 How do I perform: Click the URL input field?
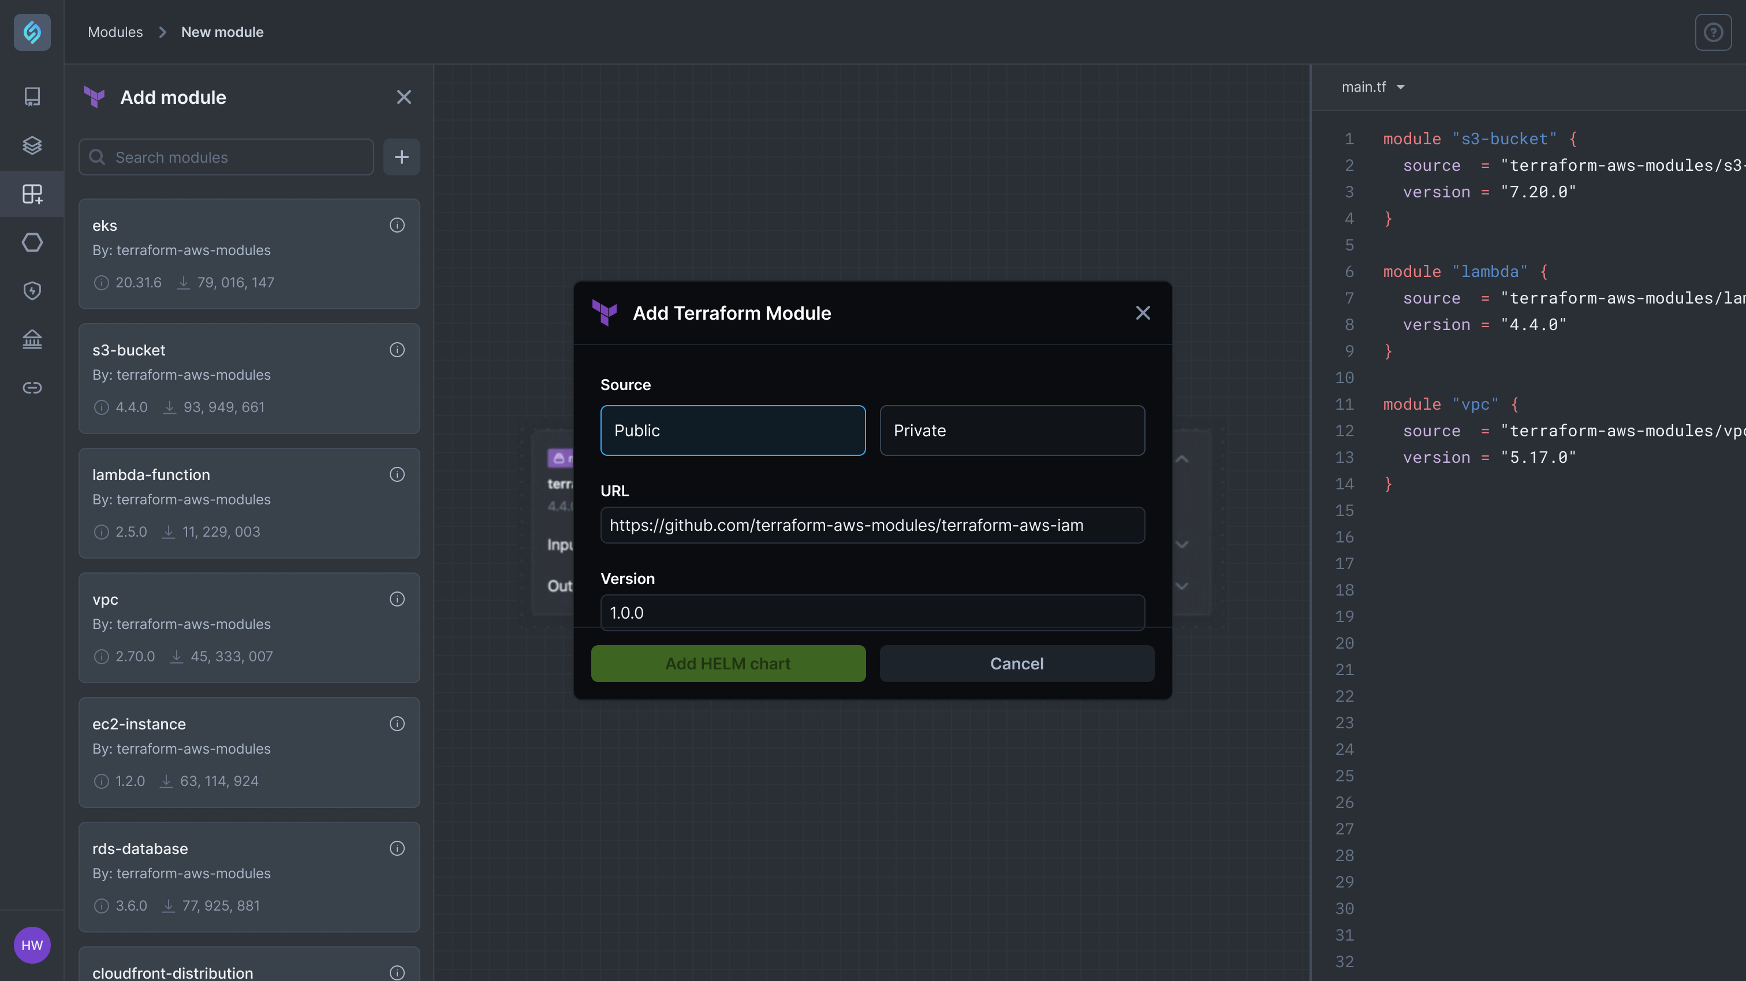click(x=872, y=525)
